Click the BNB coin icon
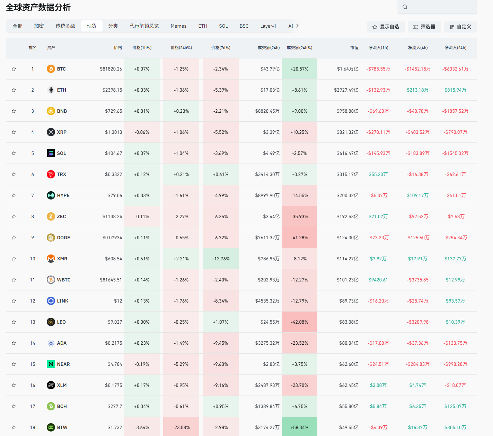The height and width of the screenshot is (436, 493). pos(51,111)
